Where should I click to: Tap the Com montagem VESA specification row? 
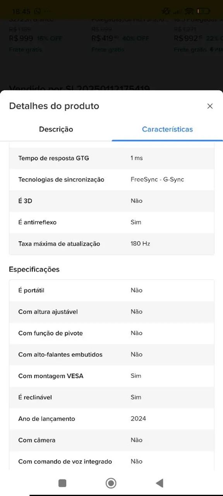click(111, 376)
